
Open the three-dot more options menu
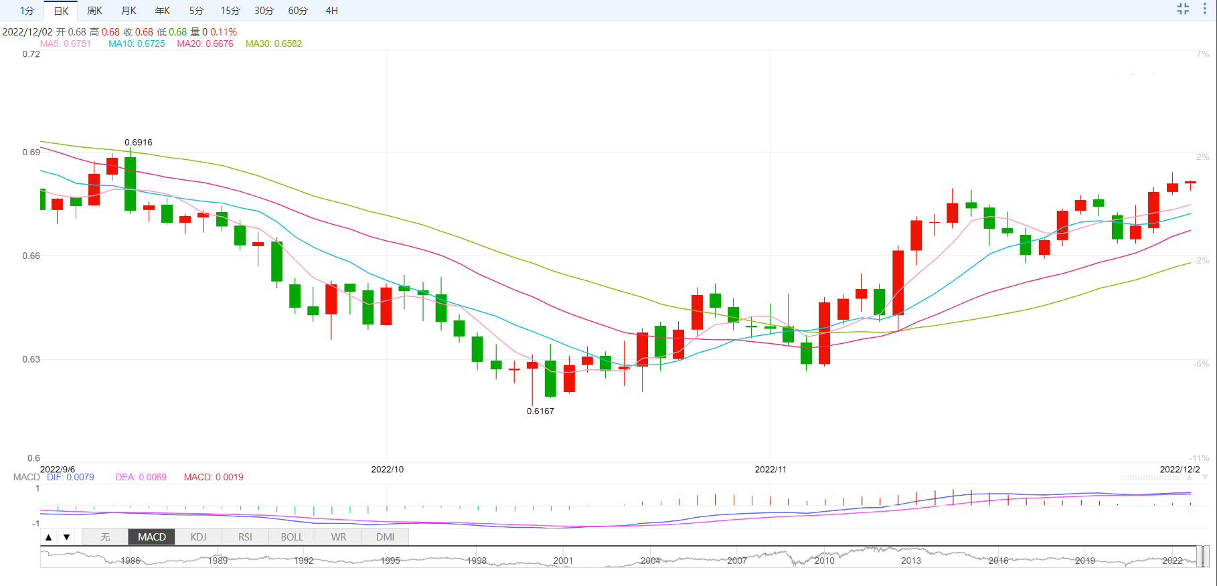point(1204,9)
